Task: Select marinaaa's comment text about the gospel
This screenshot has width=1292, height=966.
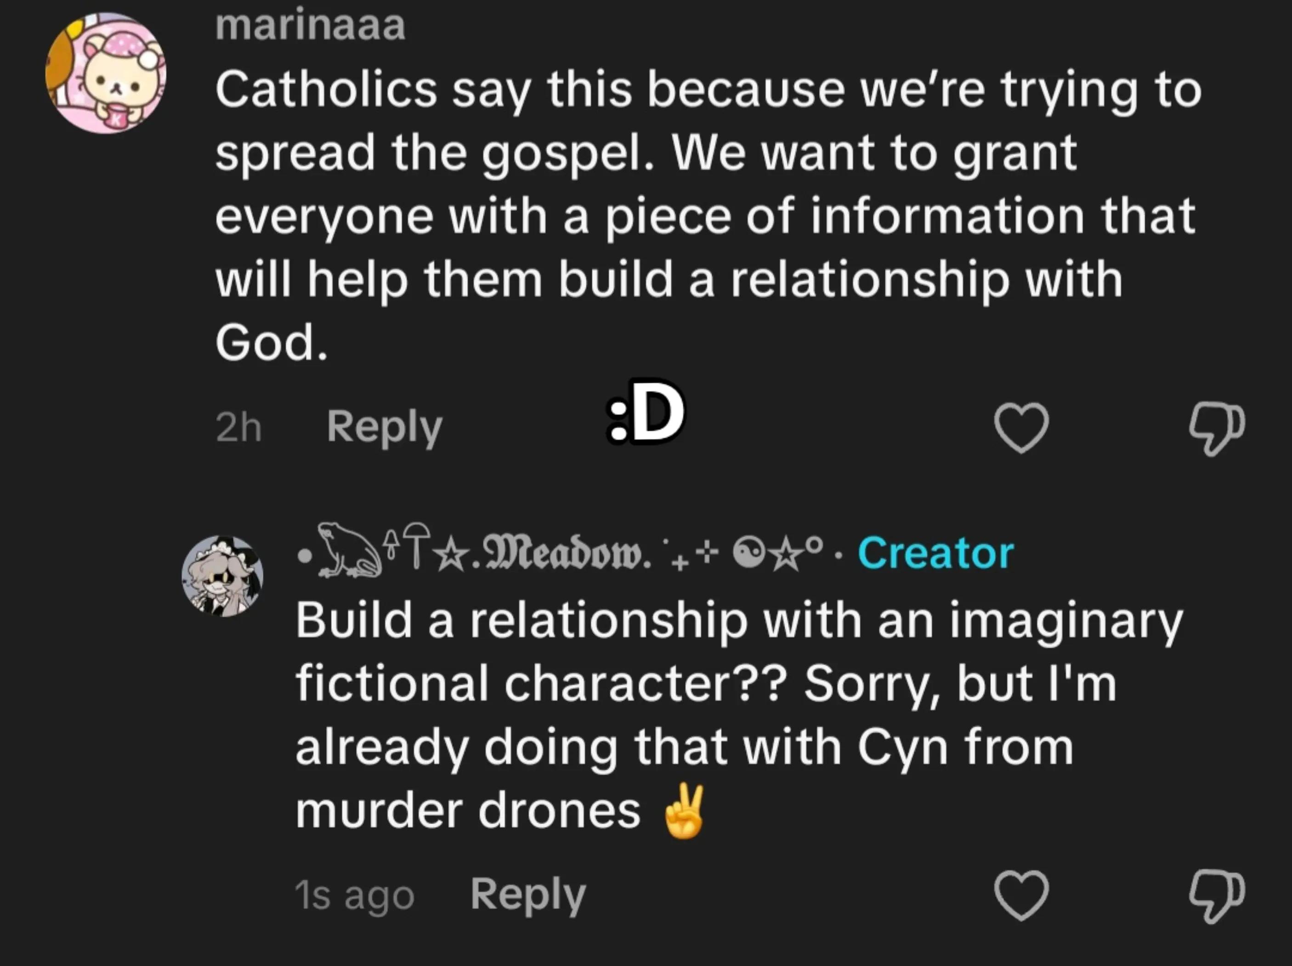Action: coord(708,216)
